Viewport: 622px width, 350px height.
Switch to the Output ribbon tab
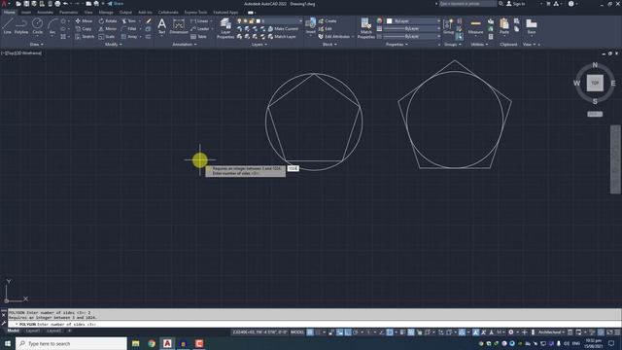point(125,13)
